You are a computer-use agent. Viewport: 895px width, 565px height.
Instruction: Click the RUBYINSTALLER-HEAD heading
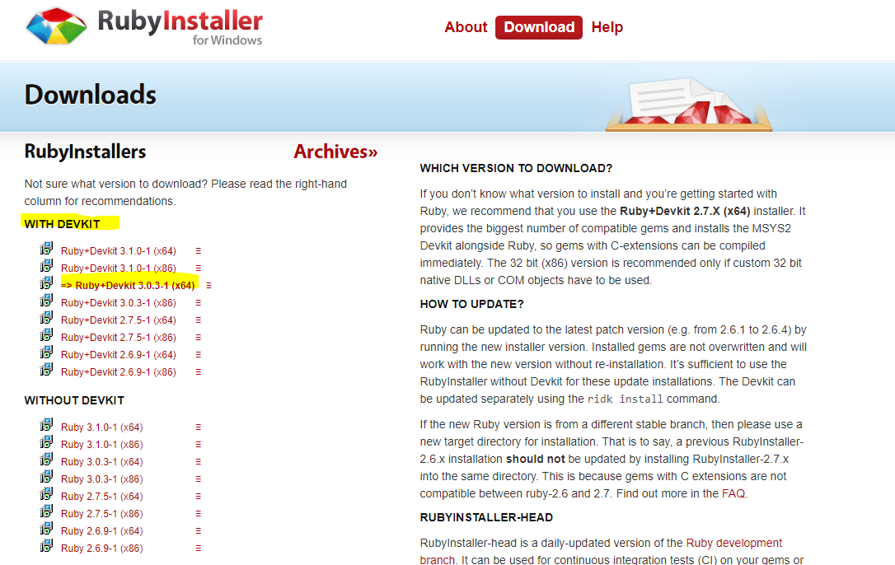(486, 517)
